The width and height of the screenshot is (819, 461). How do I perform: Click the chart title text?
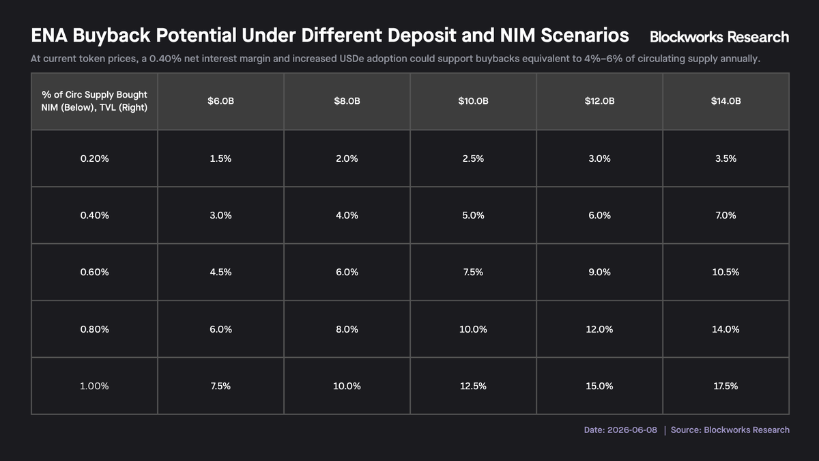pyautogui.click(x=330, y=35)
